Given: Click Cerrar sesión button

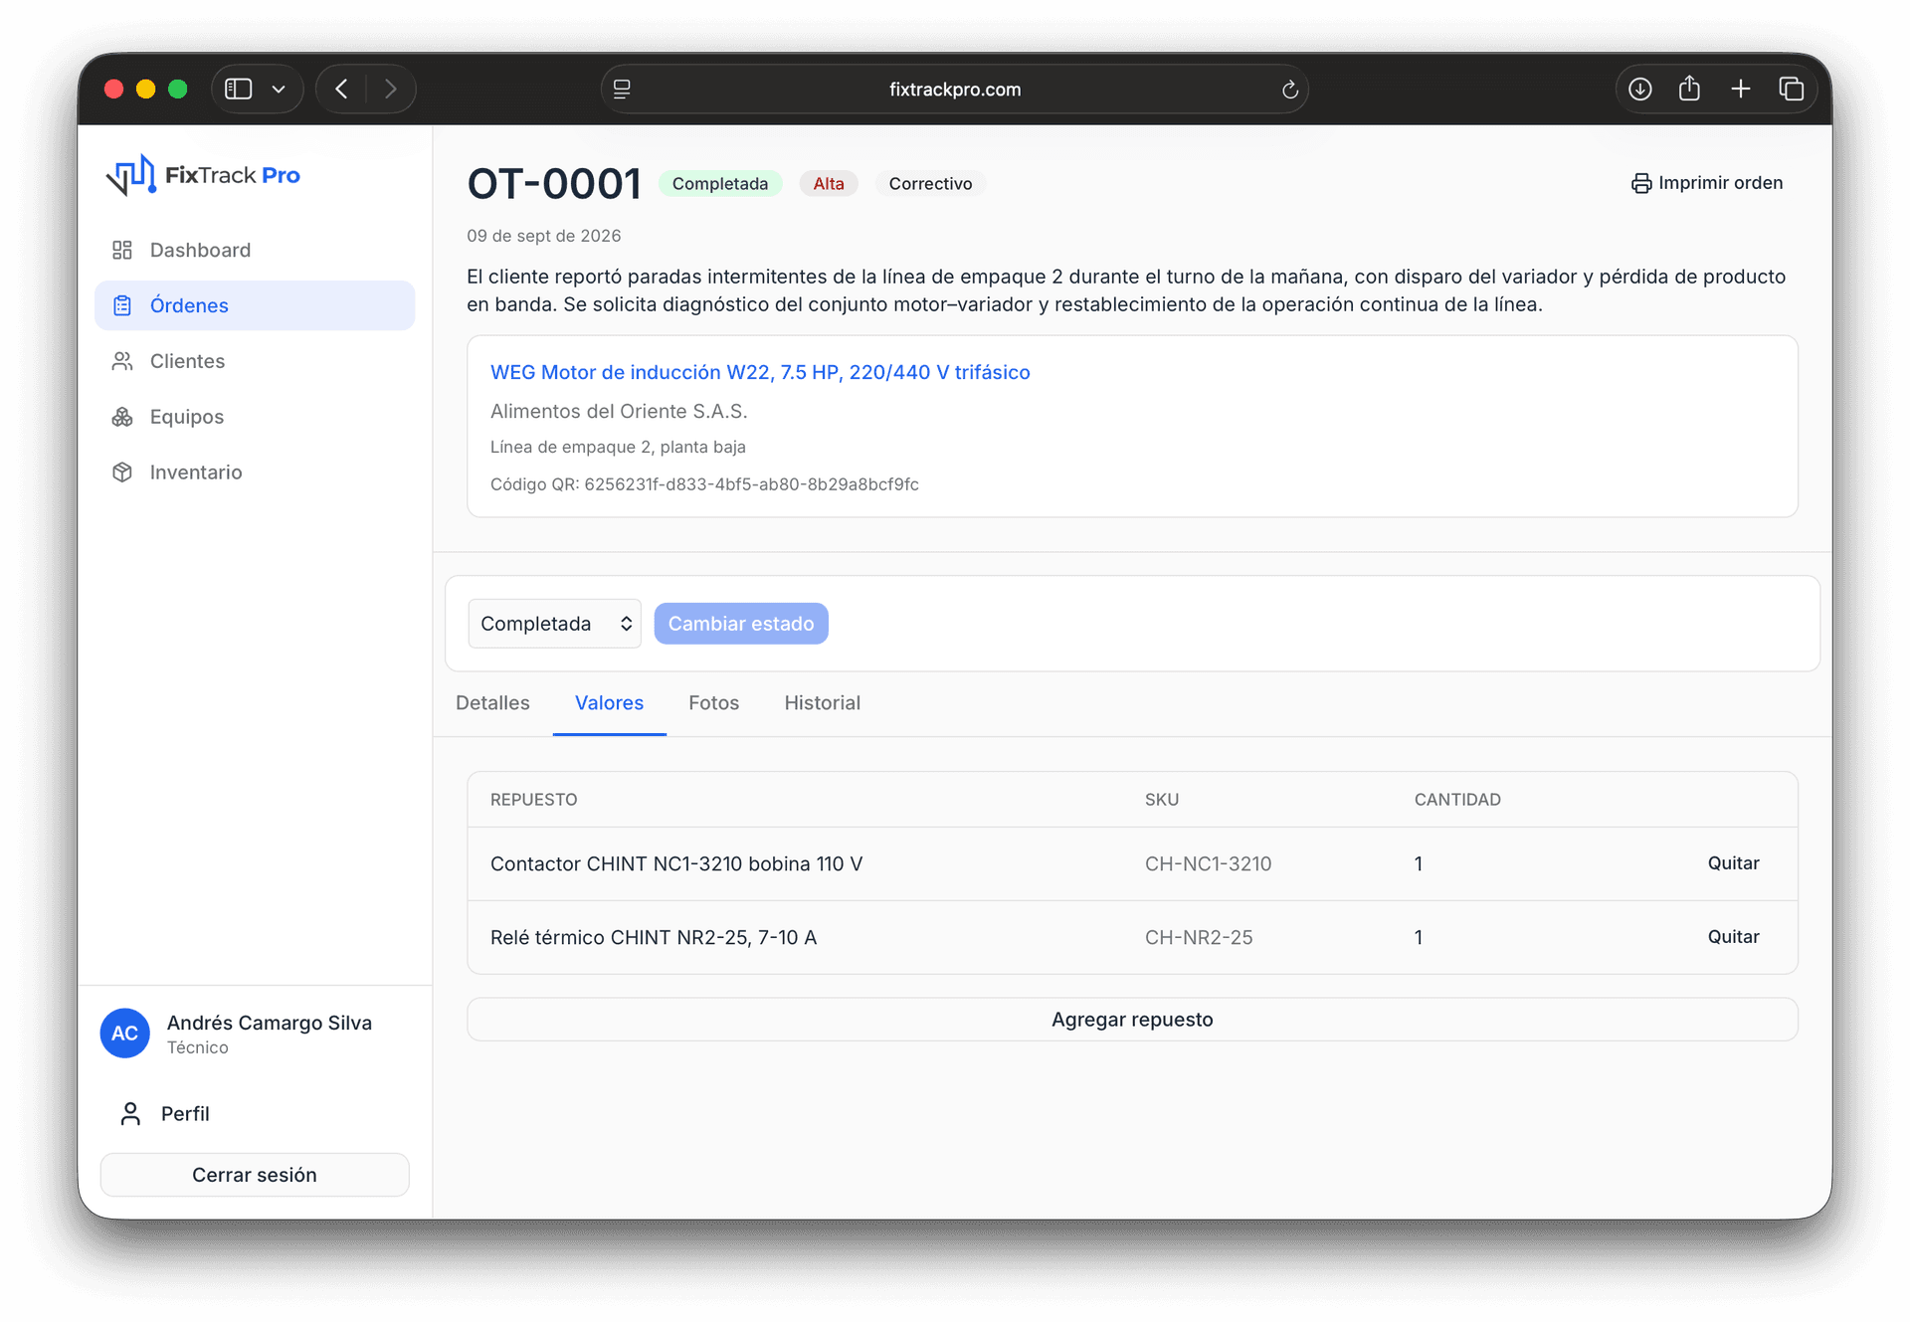Looking at the screenshot, I should (255, 1175).
